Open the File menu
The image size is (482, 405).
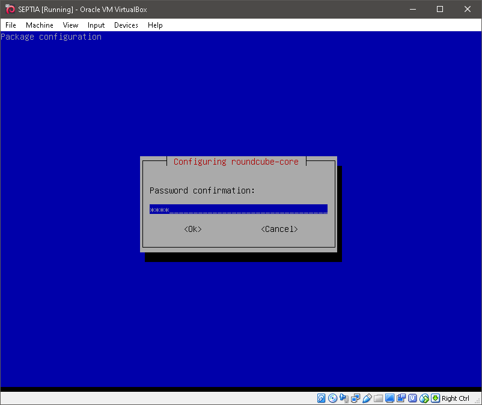click(x=11, y=25)
